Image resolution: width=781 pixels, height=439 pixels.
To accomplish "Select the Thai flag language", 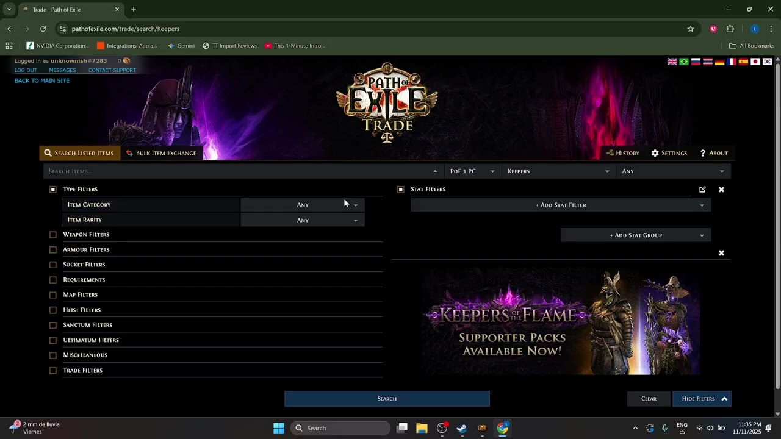I will click(708, 62).
